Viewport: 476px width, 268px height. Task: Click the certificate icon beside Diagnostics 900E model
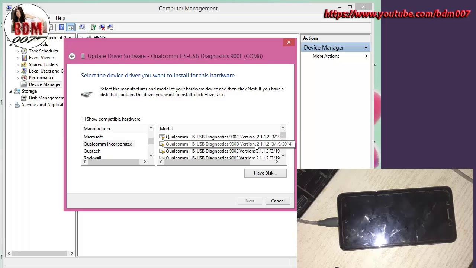[x=162, y=151]
